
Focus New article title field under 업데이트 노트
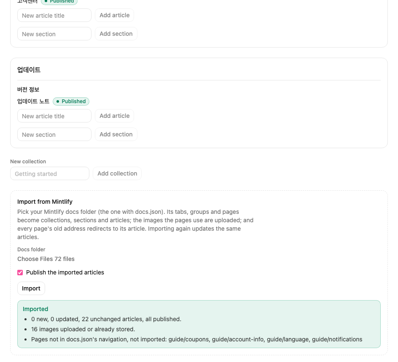(x=54, y=116)
